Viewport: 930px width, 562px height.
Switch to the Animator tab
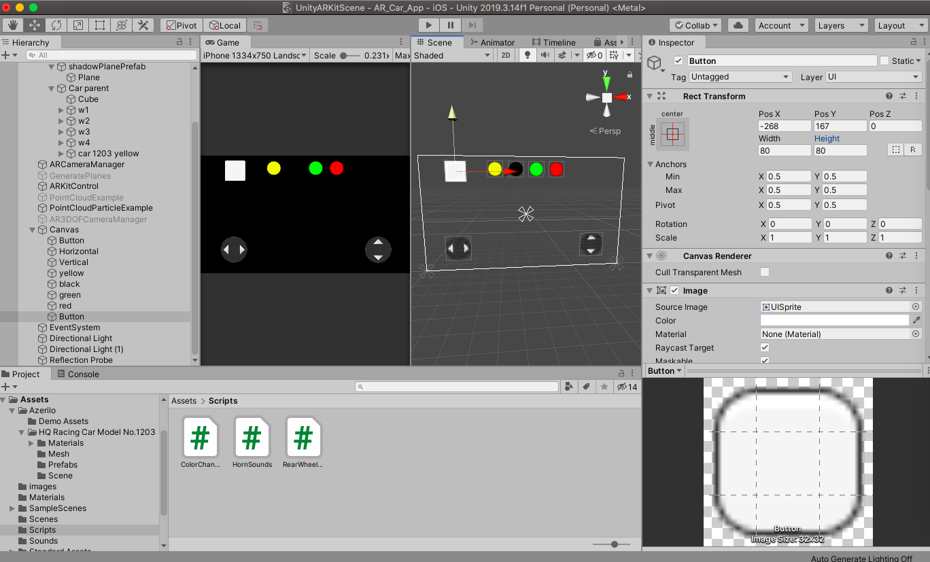tap(492, 42)
